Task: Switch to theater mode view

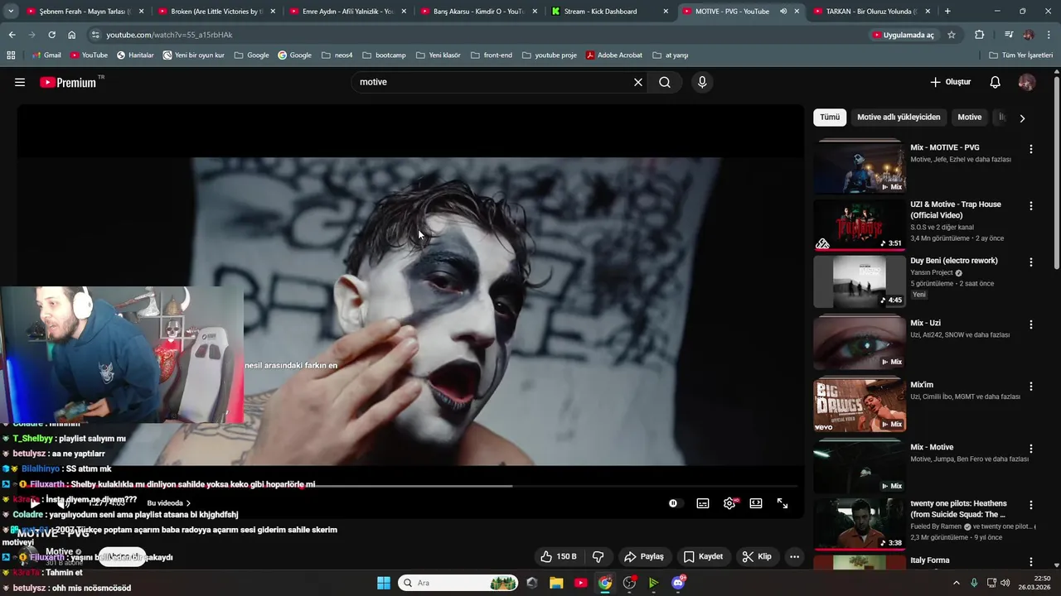Action: click(756, 503)
